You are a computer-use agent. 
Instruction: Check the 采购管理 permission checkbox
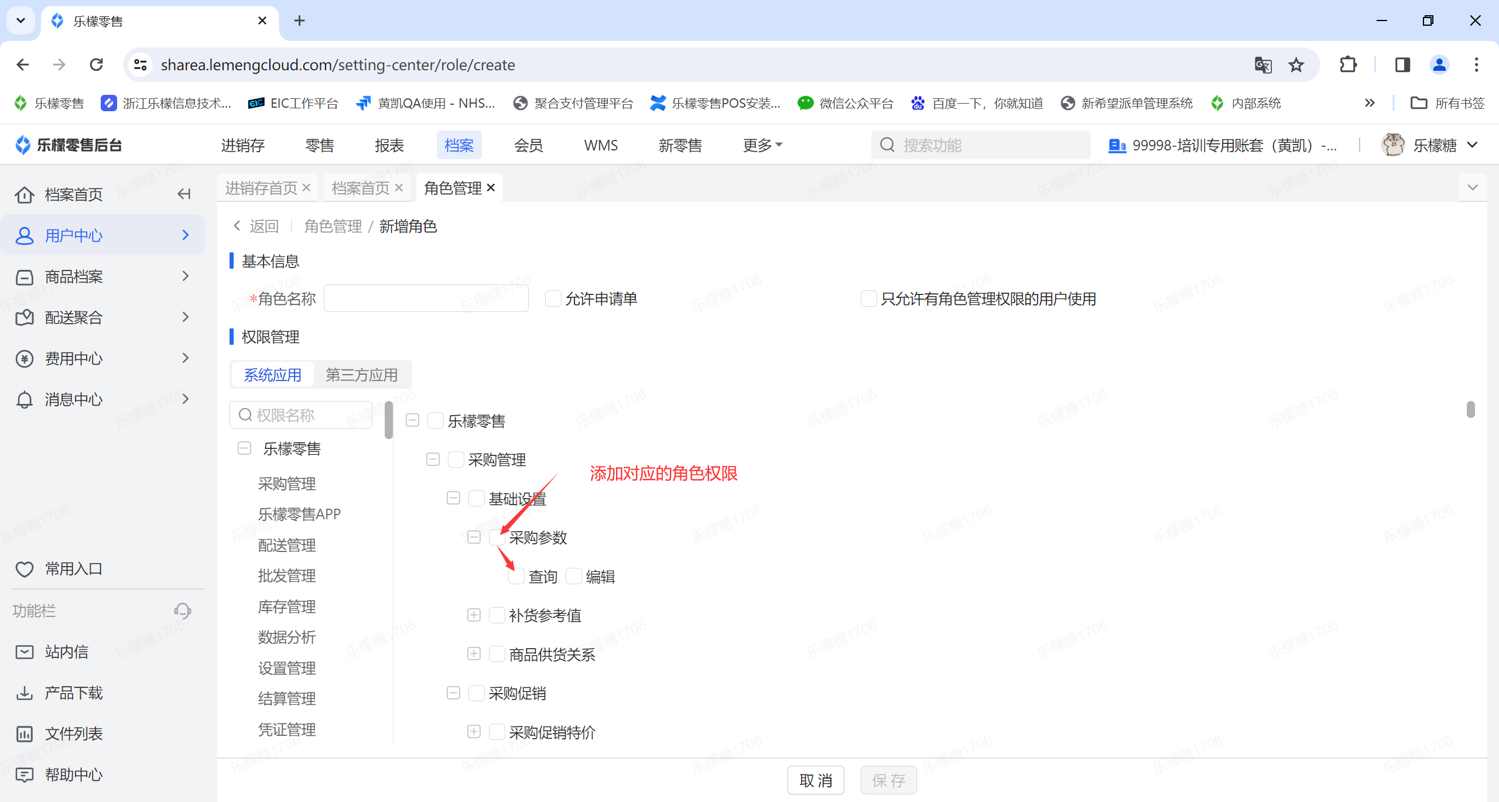point(456,460)
